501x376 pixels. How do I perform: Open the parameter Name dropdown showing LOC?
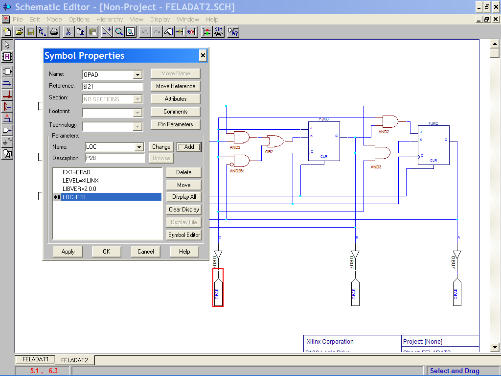click(138, 147)
